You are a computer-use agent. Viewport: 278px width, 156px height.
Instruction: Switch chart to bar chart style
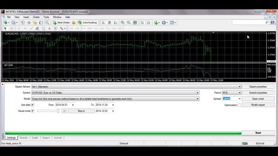pyautogui.click(x=103, y=23)
